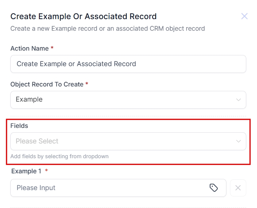Remove the Example 1 field row
The height and width of the screenshot is (208, 257).
[238, 188]
